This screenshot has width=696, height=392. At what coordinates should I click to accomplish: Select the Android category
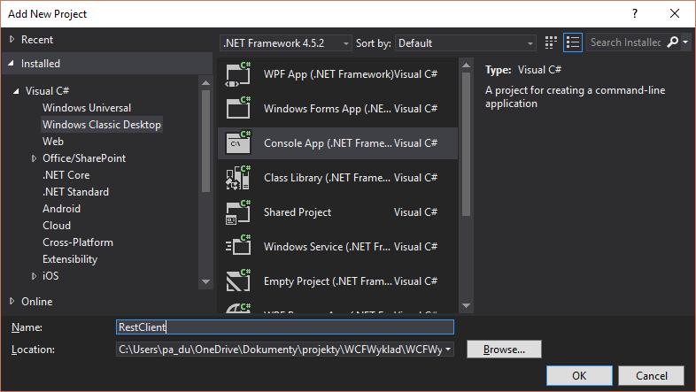point(61,209)
